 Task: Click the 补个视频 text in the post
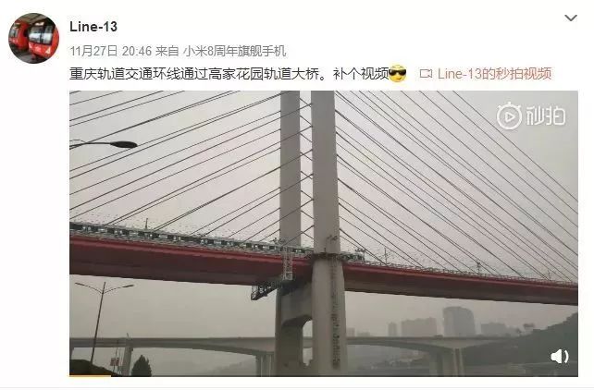click(x=361, y=74)
